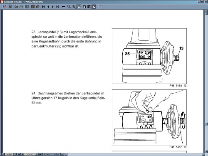
Task: Go to previous page with toolbar arrow
Action: (x=48, y=7)
